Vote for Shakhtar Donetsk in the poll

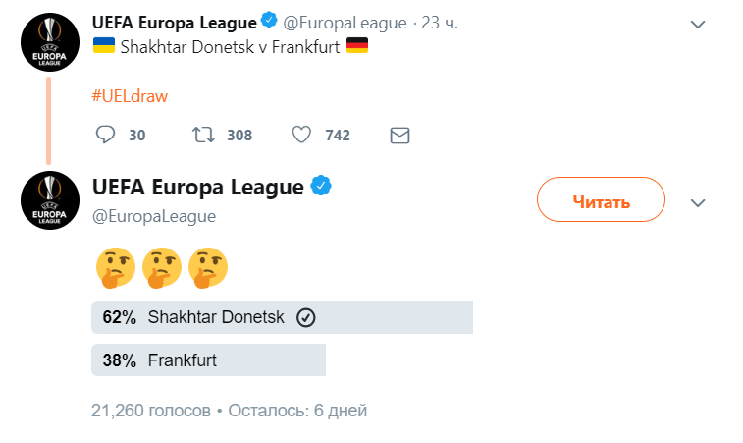[282, 317]
